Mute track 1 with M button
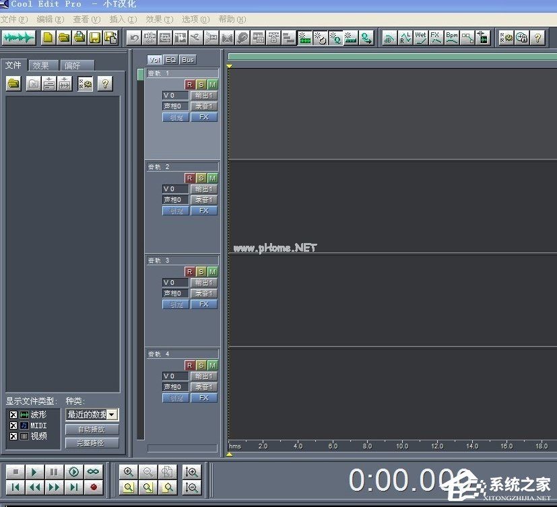 click(x=212, y=85)
